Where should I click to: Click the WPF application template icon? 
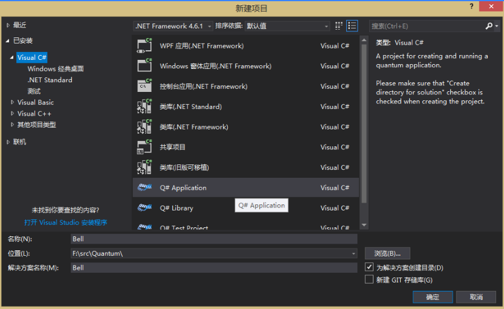pyautogui.click(x=144, y=46)
